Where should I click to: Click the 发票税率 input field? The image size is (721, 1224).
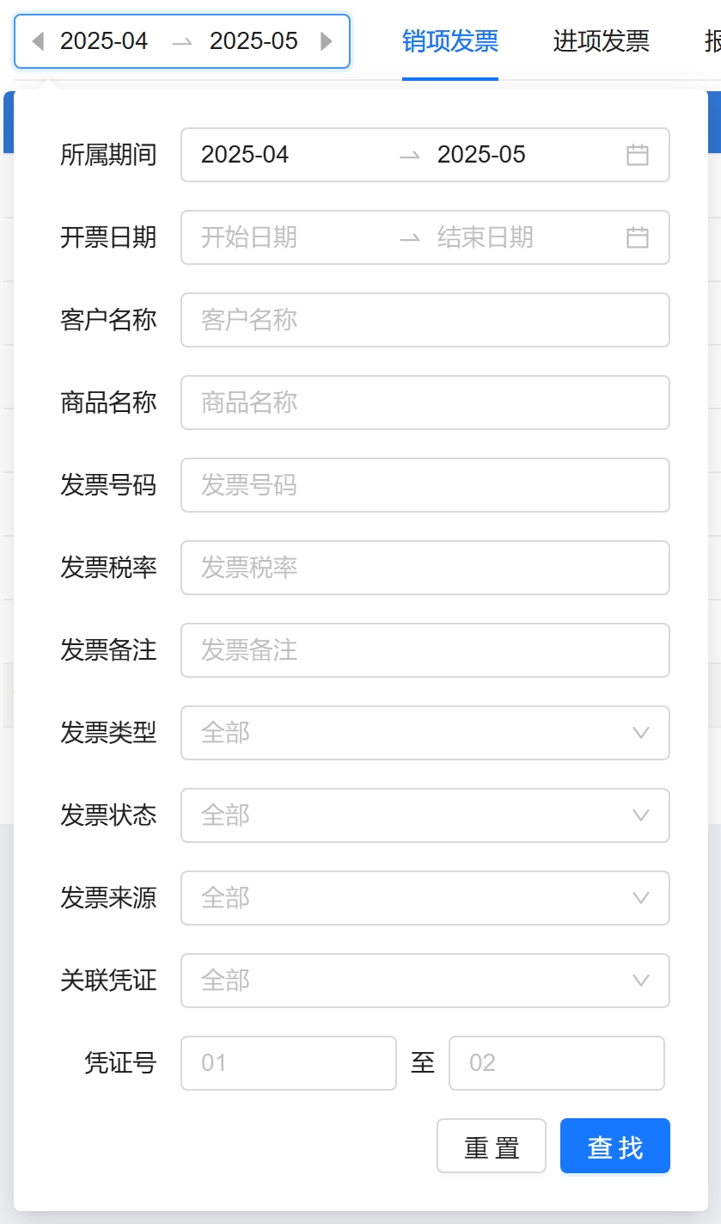tap(425, 568)
